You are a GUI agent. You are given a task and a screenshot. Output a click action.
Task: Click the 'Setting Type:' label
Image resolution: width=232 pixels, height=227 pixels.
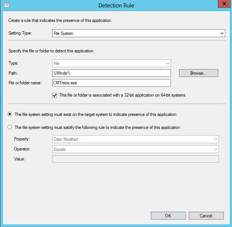click(x=20, y=33)
